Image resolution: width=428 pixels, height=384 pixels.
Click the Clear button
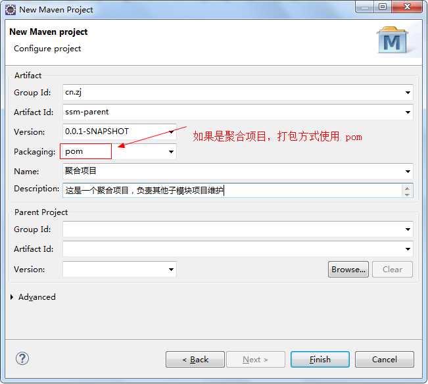click(392, 270)
